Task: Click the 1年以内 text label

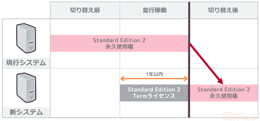Action: tap(154, 74)
